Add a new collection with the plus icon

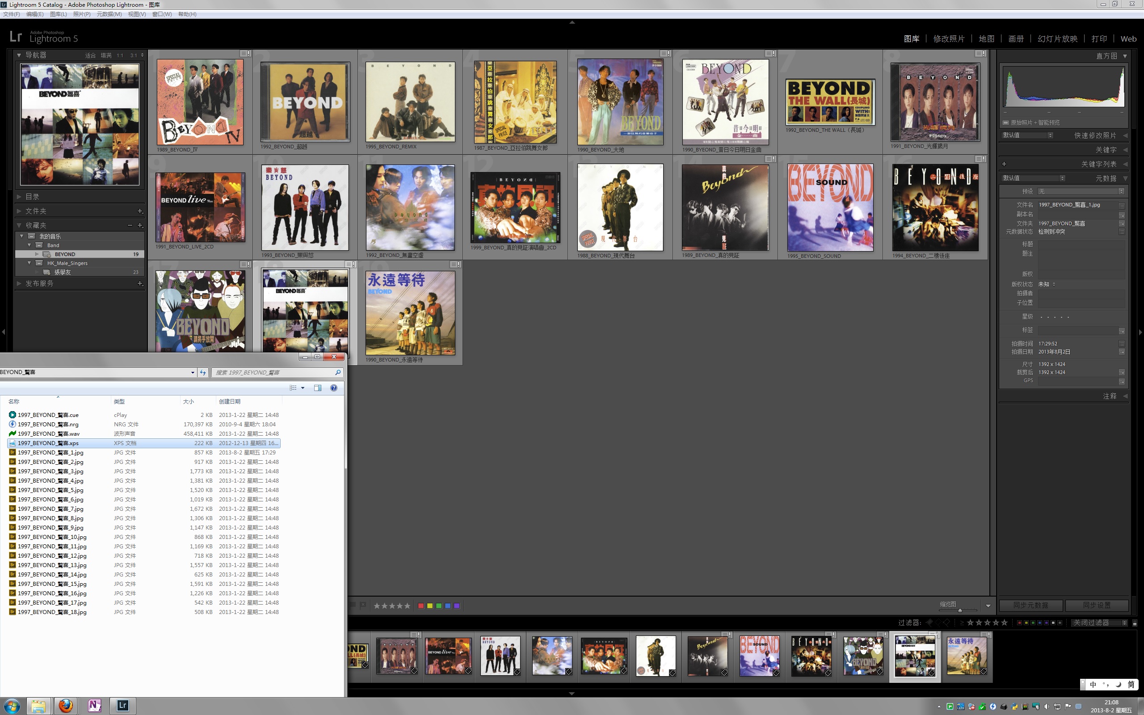(x=140, y=226)
